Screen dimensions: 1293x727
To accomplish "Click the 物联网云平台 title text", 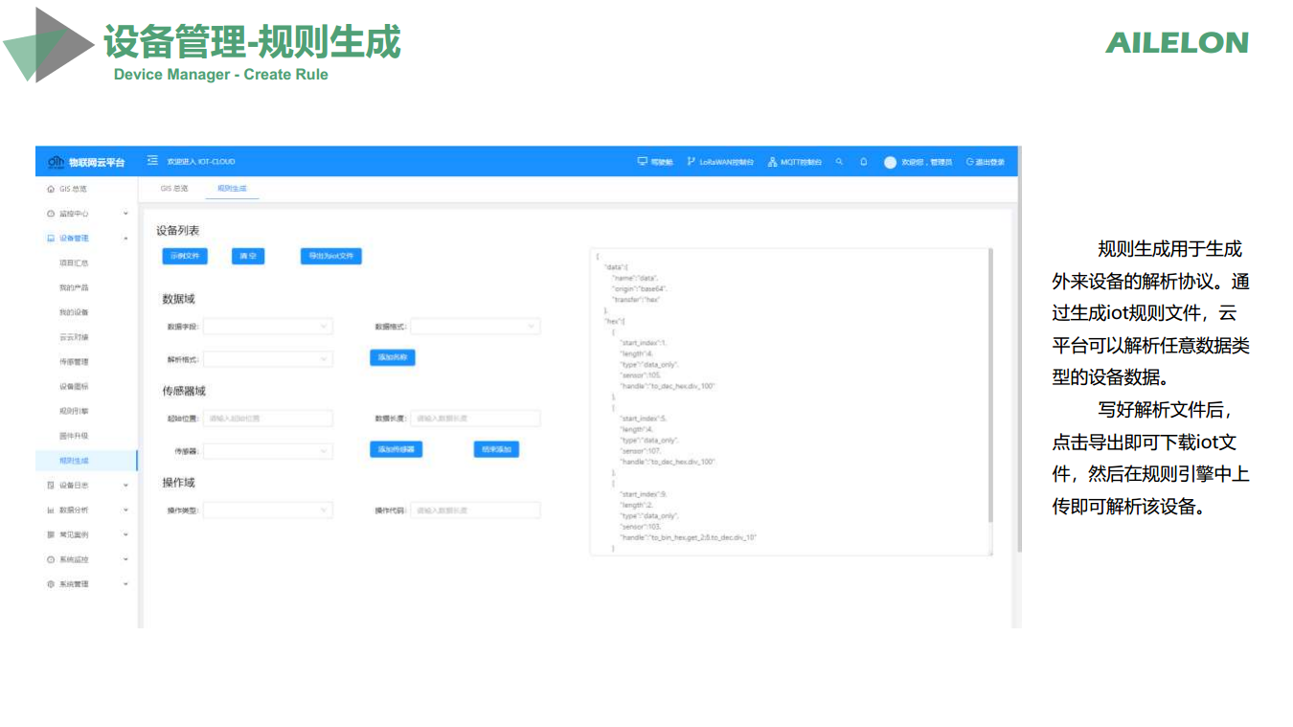I will coord(97,162).
